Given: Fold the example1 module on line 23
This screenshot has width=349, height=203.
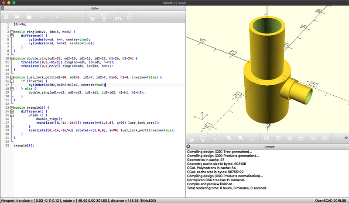Looking at the screenshot, I should point(12,108).
